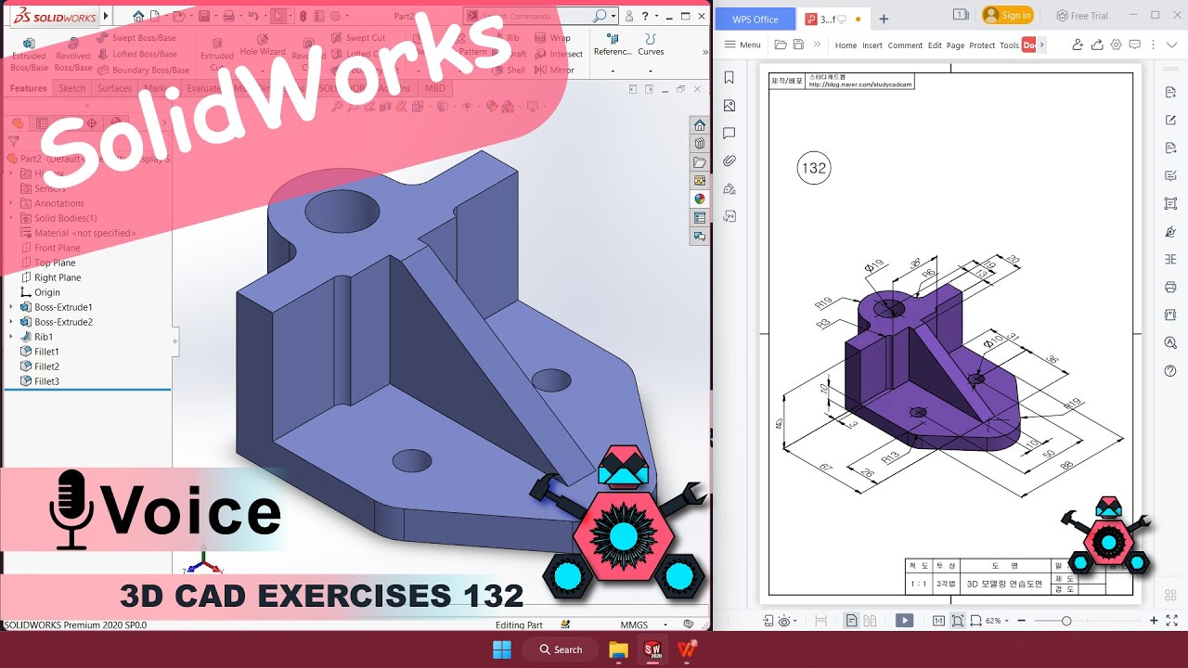Click WPS open folder icon

(x=781, y=45)
